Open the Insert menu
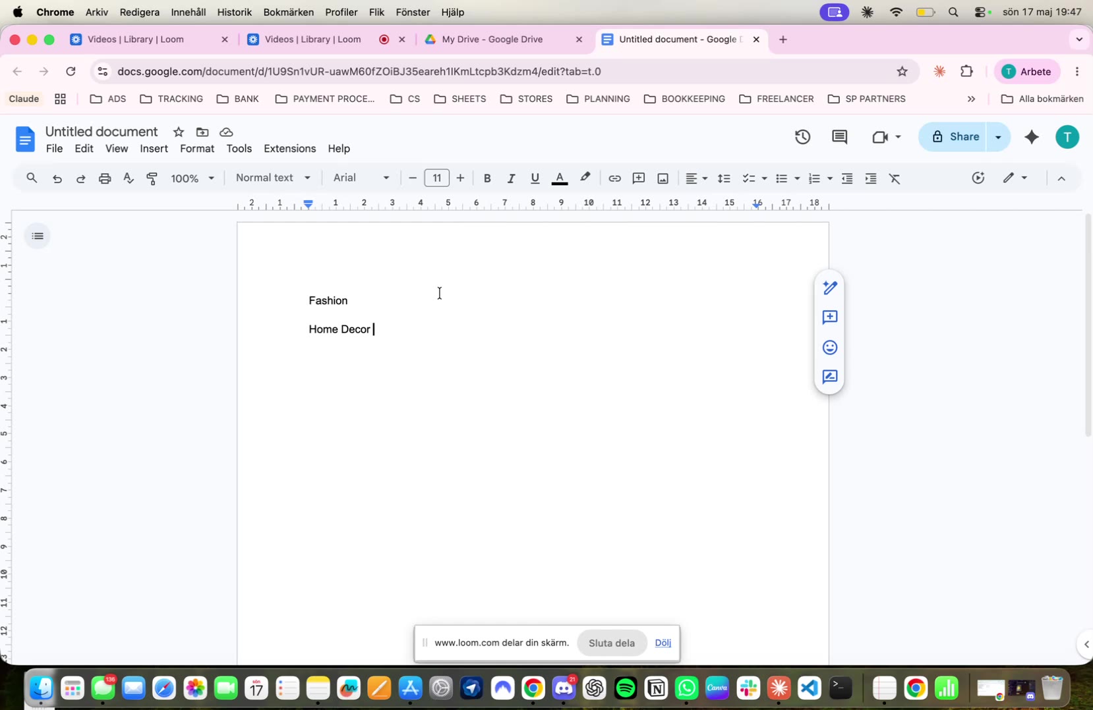The height and width of the screenshot is (710, 1093). coord(154,149)
